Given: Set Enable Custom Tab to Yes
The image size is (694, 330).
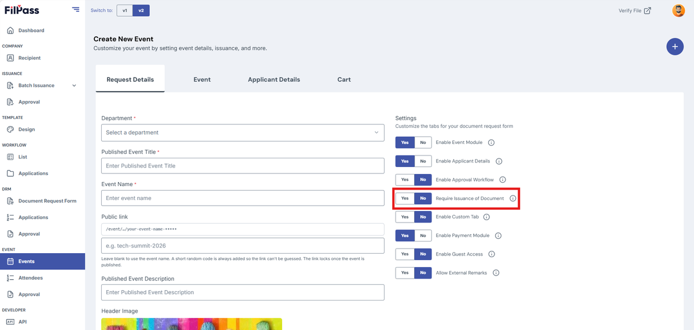Looking at the screenshot, I should coord(405,217).
